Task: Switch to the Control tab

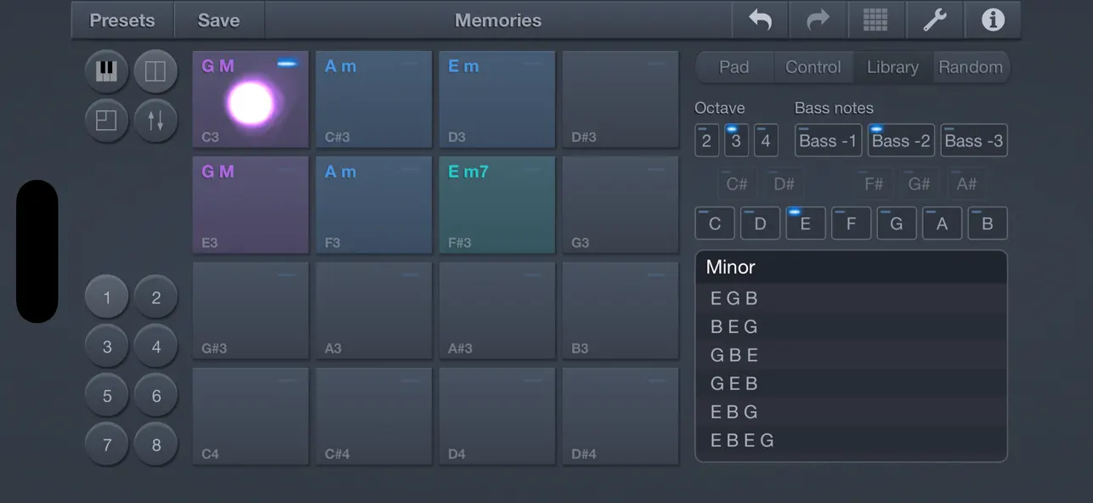Action: click(813, 66)
